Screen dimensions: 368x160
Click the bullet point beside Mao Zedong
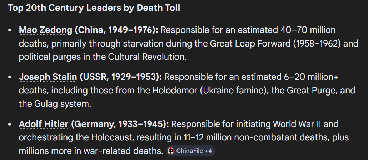10,30
